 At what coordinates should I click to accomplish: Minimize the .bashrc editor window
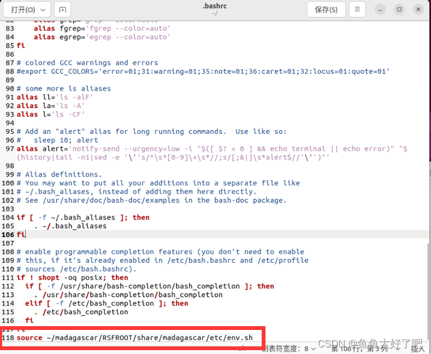click(x=380, y=10)
